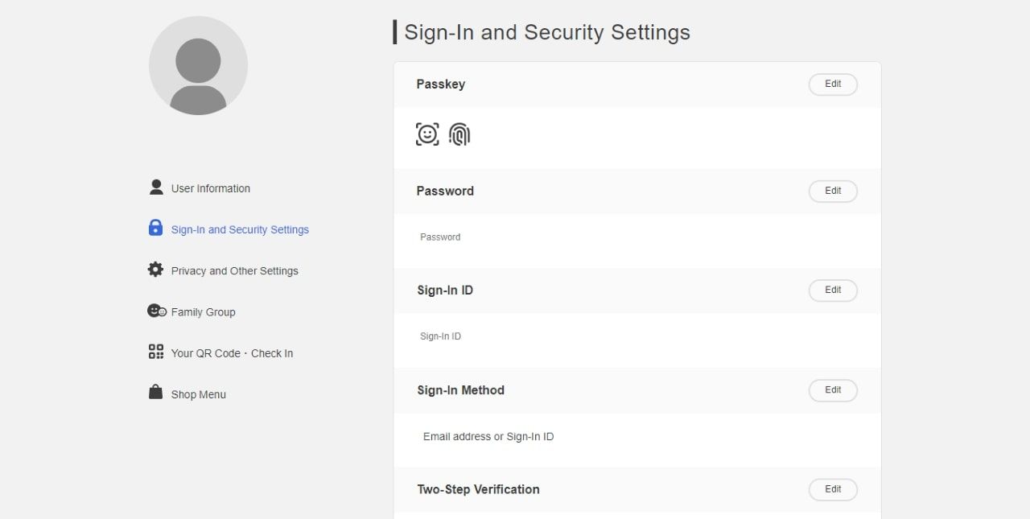Open Your QR Code Check In
The image size is (1030, 519).
tap(232, 353)
